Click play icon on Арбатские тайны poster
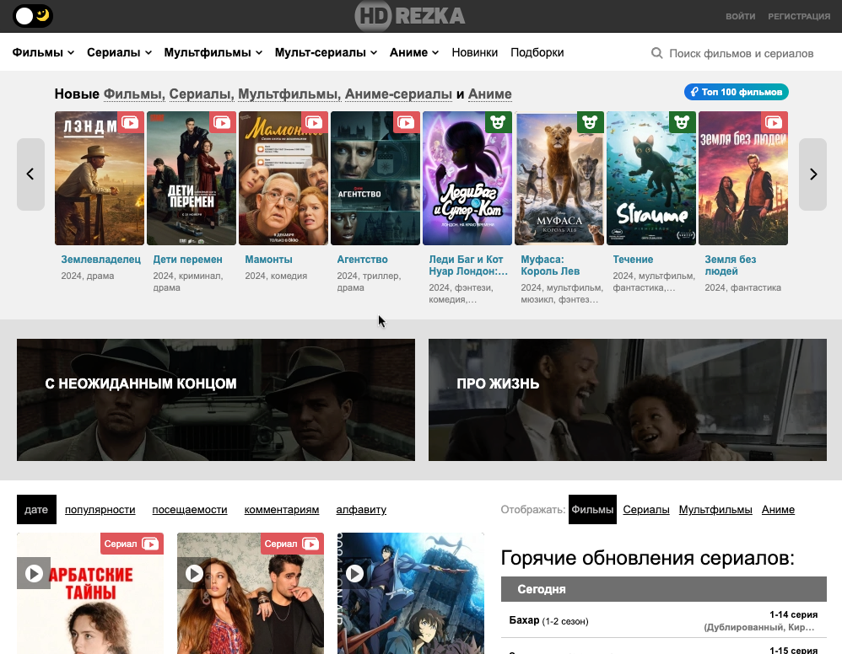Screen dimensions: 842x654 [34, 573]
